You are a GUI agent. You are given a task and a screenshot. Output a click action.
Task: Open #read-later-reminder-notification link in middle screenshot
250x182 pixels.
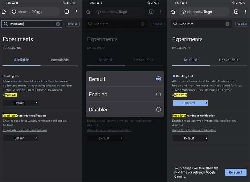pyautogui.click(x=109, y=130)
